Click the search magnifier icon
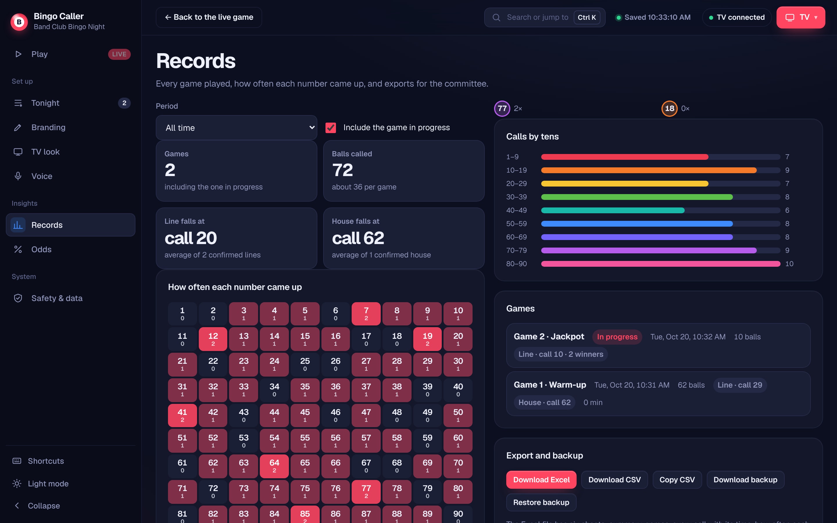The image size is (837, 523). (496, 17)
